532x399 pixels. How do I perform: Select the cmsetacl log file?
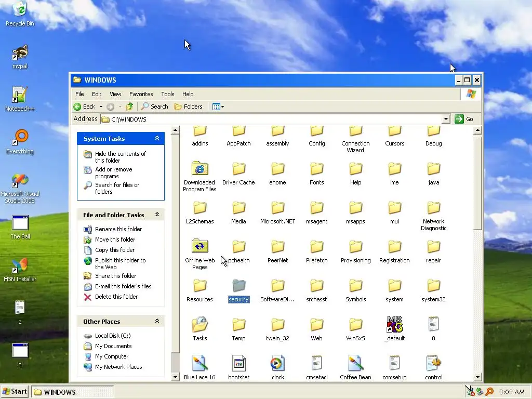click(316, 368)
